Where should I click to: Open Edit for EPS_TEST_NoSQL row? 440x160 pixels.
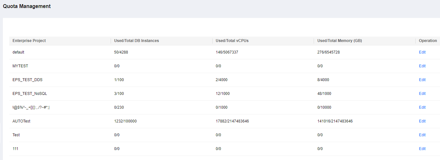coord(422,94)
